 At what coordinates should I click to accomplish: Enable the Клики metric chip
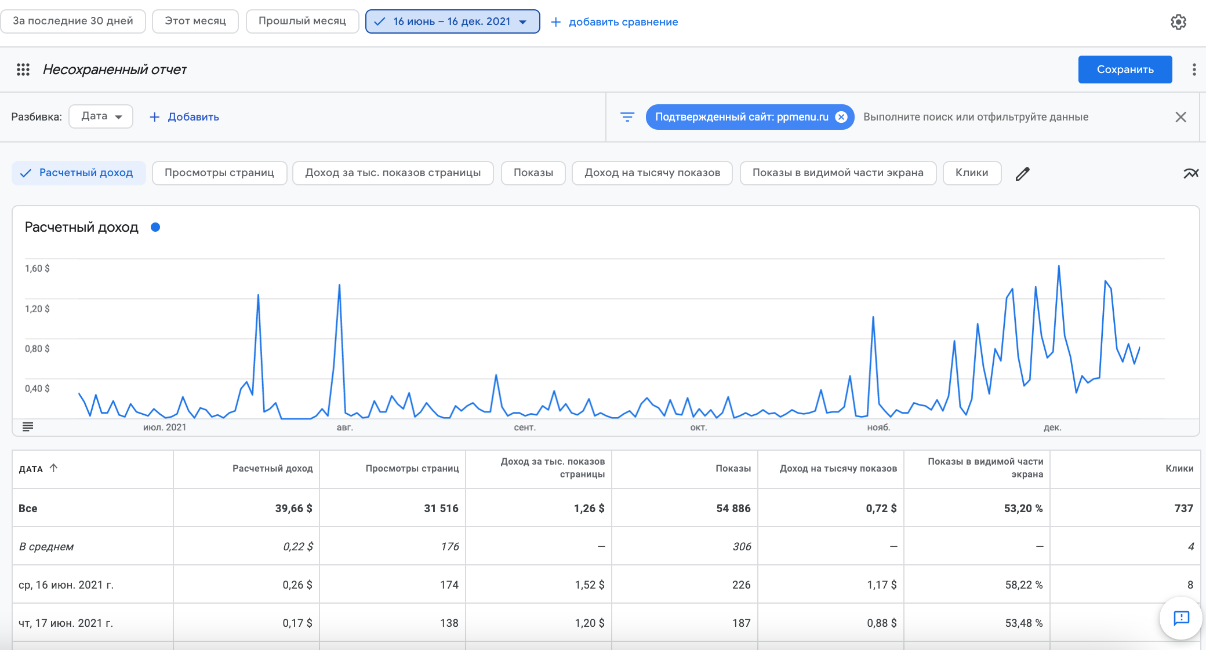971,173
